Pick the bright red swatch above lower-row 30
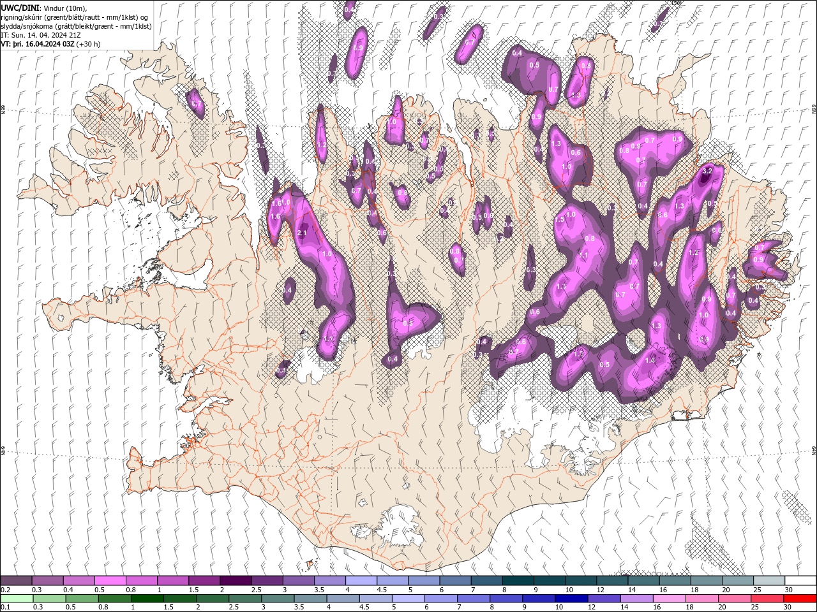Screen dimensions: 817x612 (800, 599)
